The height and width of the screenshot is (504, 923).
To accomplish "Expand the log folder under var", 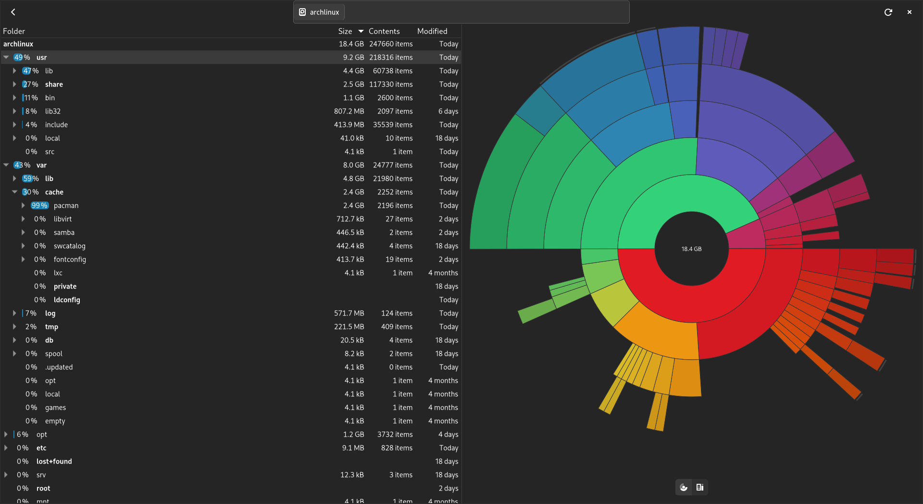I will tap(15, 313).
